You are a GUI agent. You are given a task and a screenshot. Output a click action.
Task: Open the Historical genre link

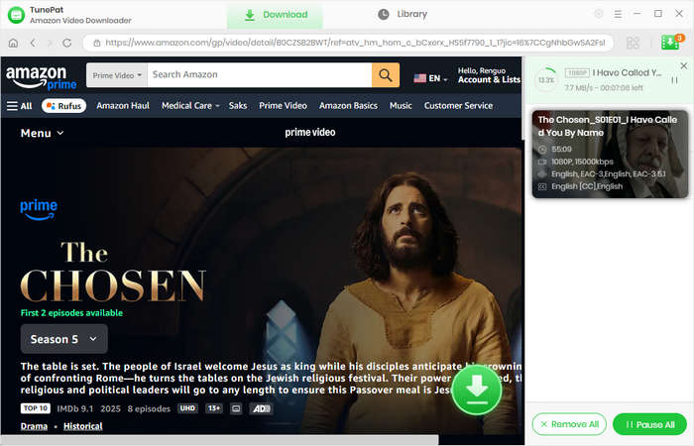point(82,426)
